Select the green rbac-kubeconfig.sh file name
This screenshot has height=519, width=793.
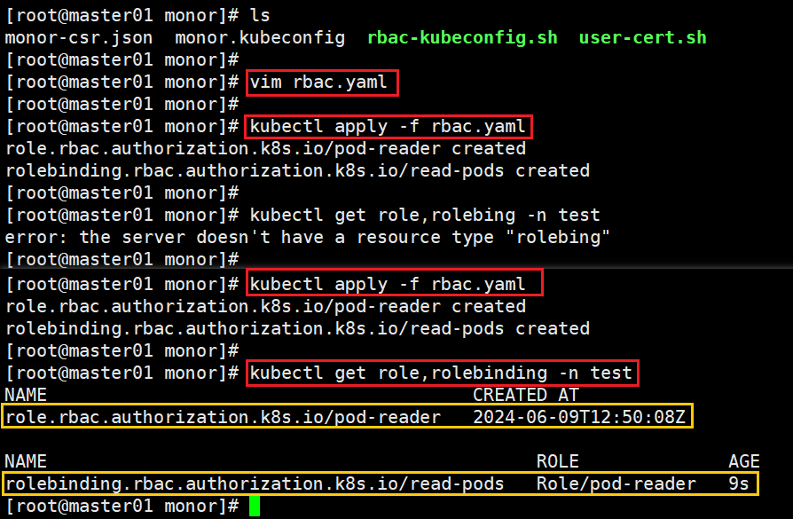click(462, 37)
